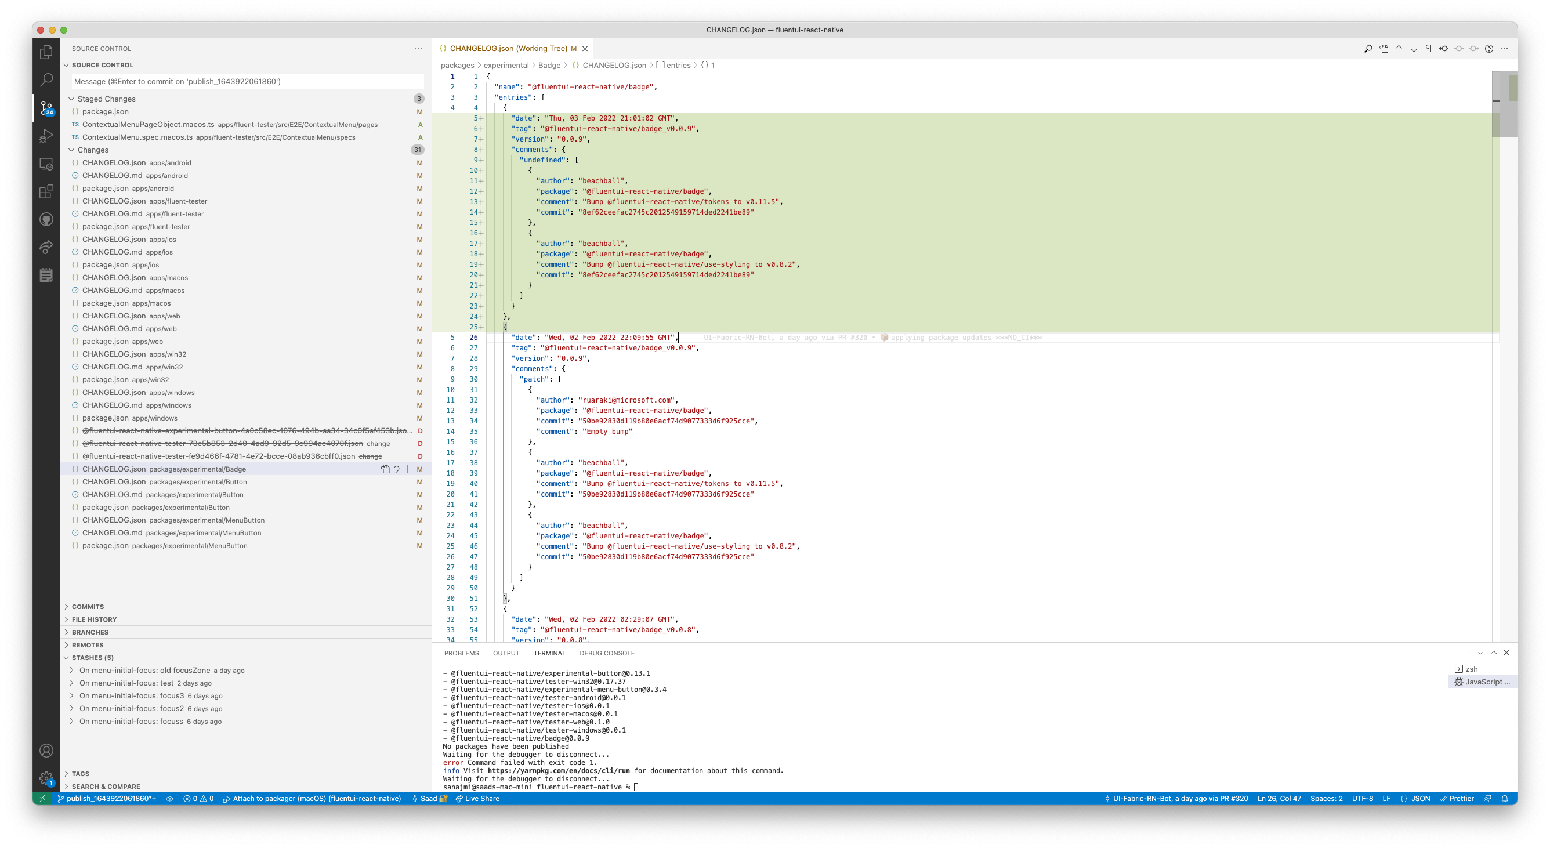Open the Source Control view icon
Image resolution: width=1550 pixels, height=848 pixels.
coord(46,108)
